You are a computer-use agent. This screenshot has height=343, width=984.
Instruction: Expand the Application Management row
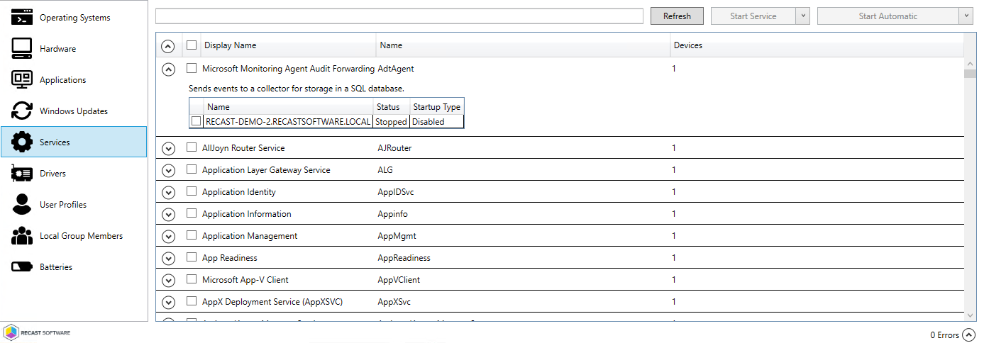point(168,237)
